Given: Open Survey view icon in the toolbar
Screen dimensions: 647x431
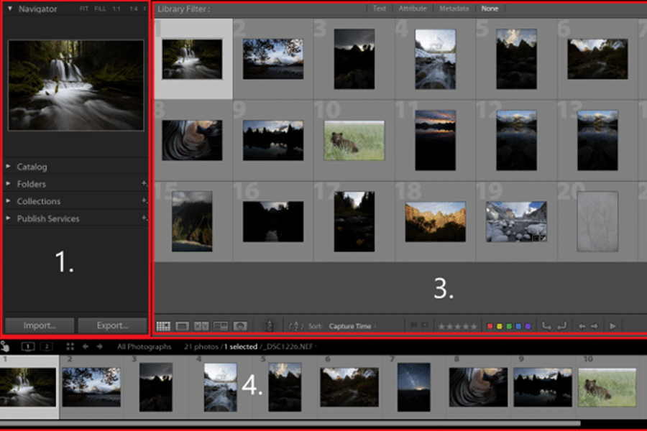Looking at the screenshot, I should [221, 326].
